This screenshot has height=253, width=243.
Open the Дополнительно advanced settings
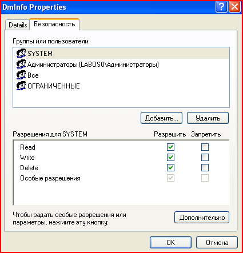click(202, 218)
